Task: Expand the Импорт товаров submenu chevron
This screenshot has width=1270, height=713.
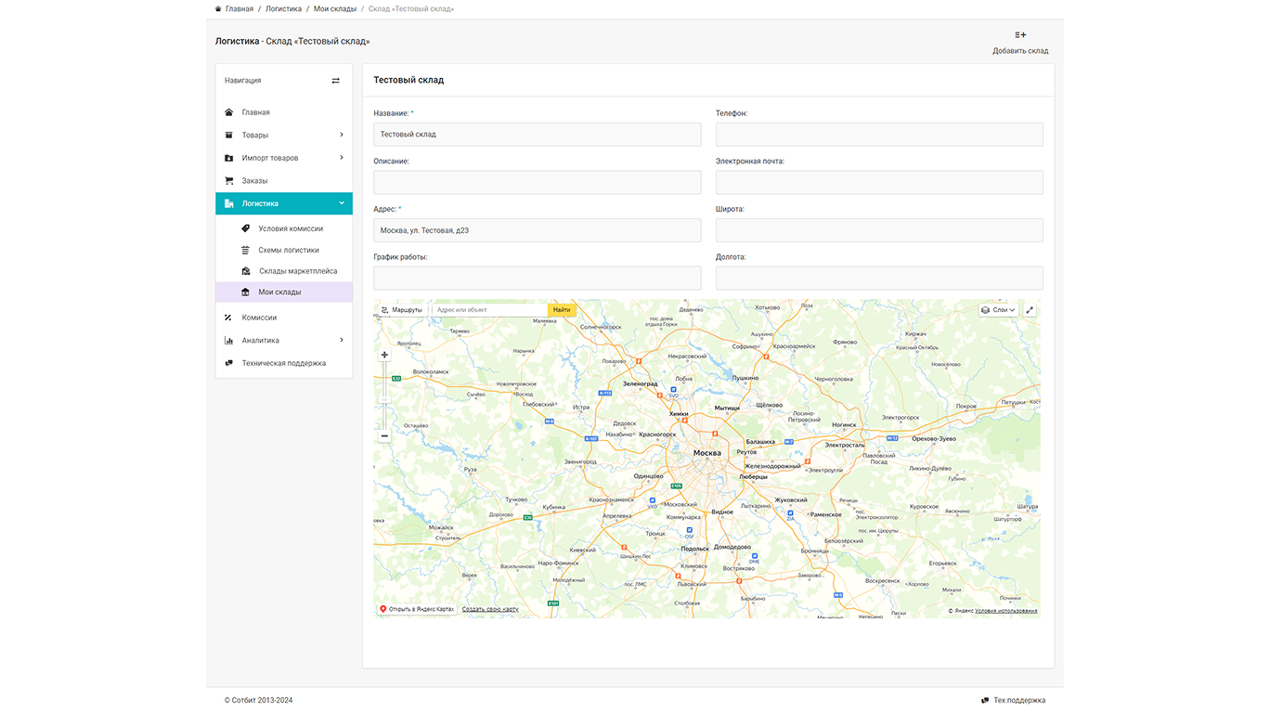Action: tap(342, 158)
